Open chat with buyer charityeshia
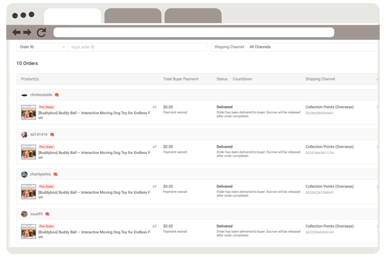This screenshot has width=386, height=257. (x=56, y=174)
